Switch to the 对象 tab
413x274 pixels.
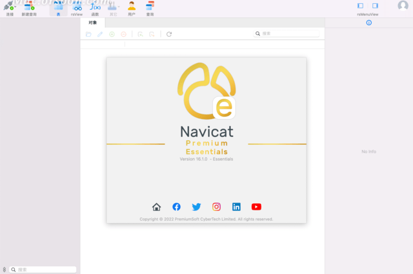click(x=93, y=23)
